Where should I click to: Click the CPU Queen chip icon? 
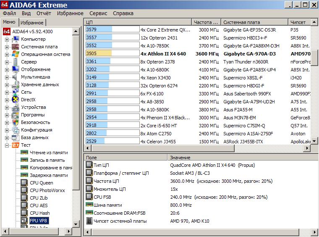click(x=24, y=183)
